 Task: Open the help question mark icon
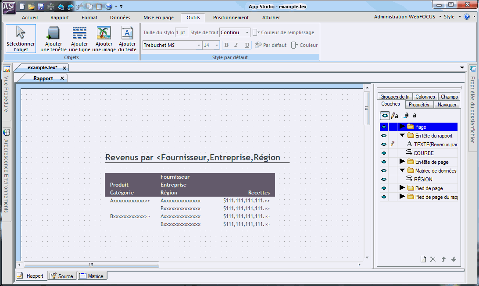pyautogui.click(x=466, y=17)
